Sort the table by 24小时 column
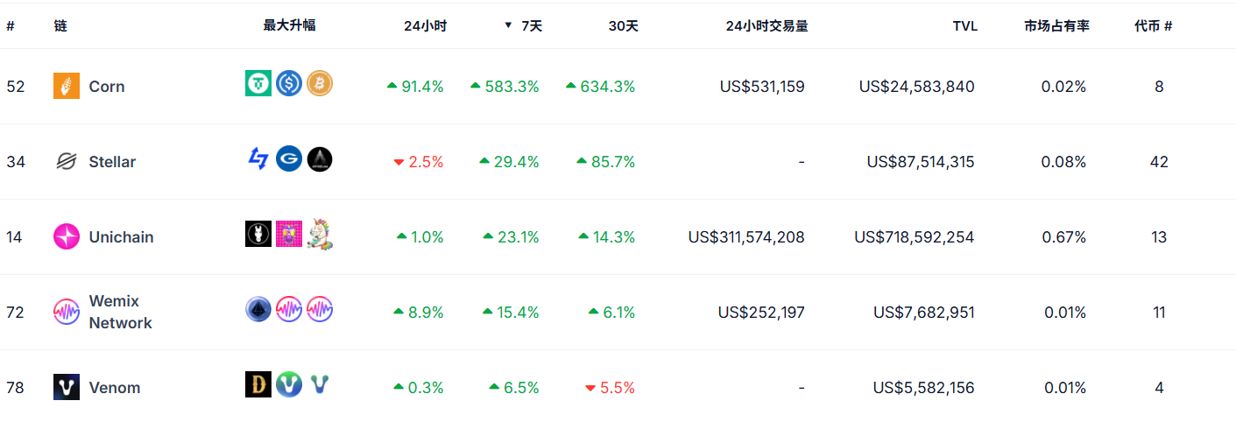Viewport: 1236px width, 422px height. [425, 26]
